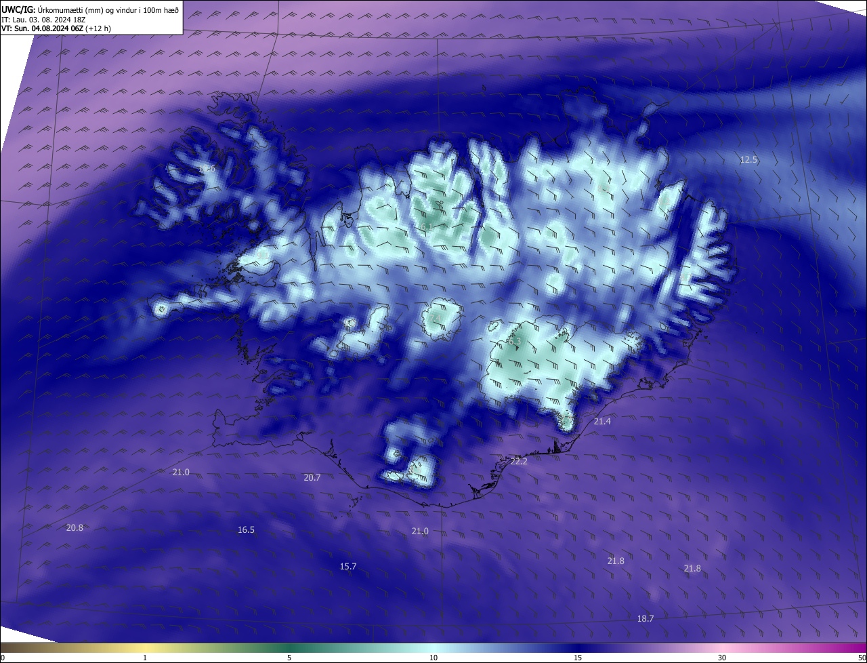This screenshot has height=663, width=867.
Task: Click the color scale tick labelled 30
Action: (x=722, y=658)
